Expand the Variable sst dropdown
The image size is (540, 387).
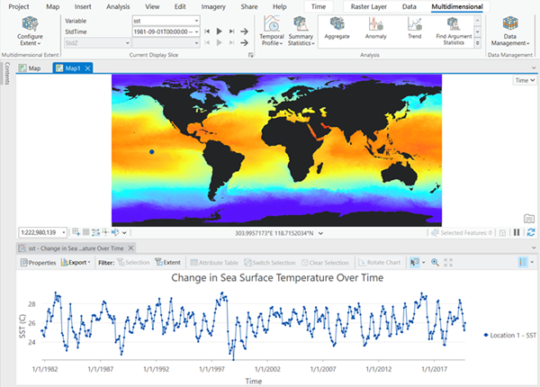(x=194, y=20)
